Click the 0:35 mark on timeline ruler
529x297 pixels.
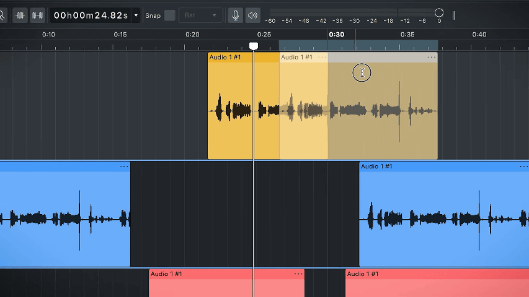click(x=407, y=35)
